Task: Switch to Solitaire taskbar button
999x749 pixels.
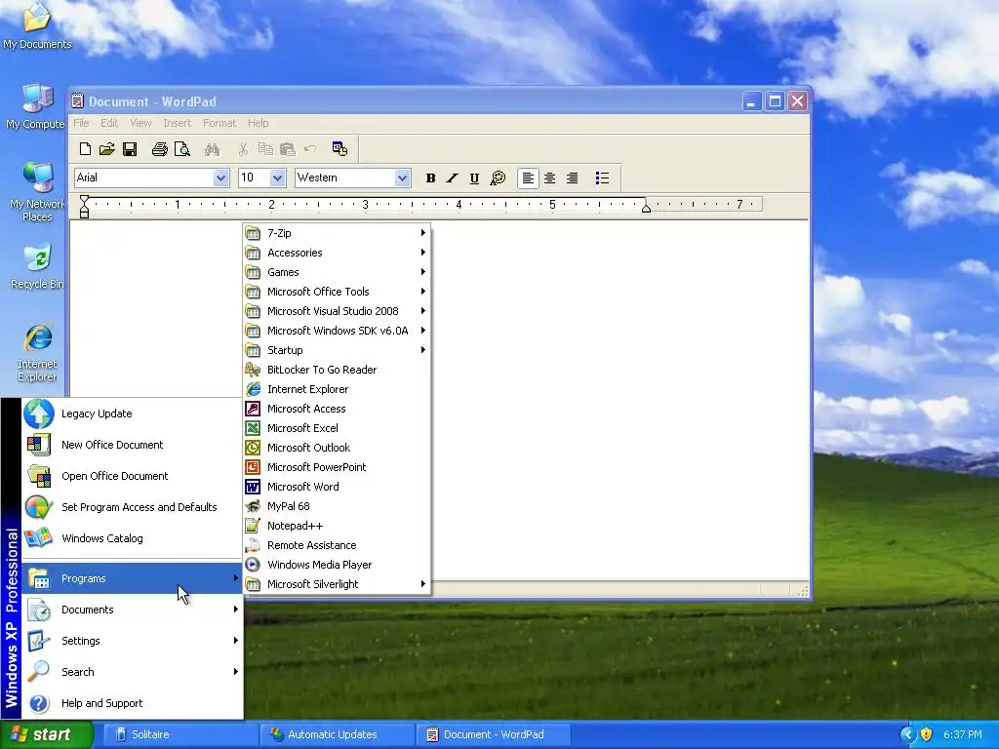Action: pyautogui.click(x=180, y=734)
